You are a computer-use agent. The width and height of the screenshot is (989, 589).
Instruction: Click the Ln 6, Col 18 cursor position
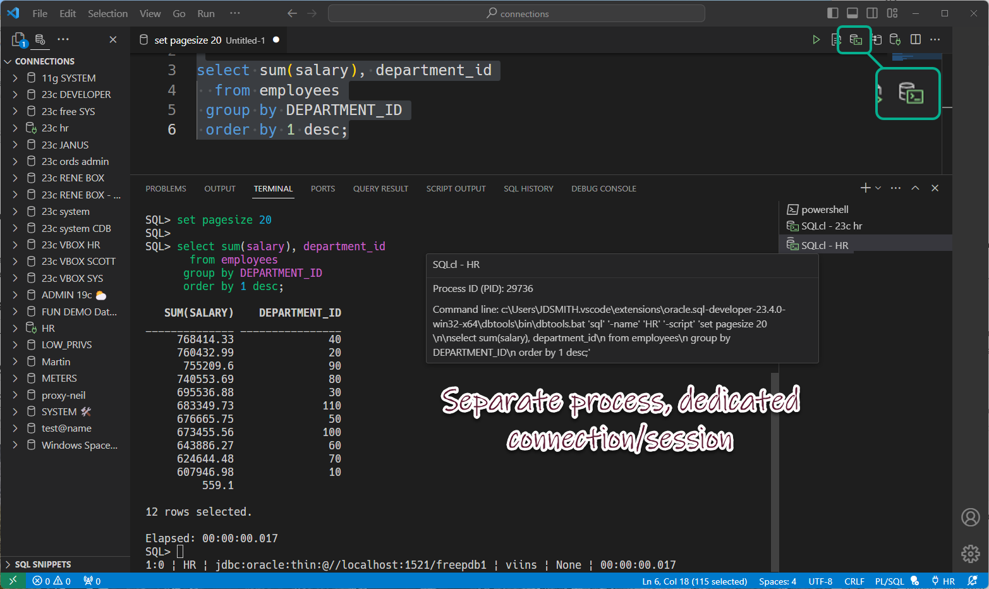(x=695, y=581)
